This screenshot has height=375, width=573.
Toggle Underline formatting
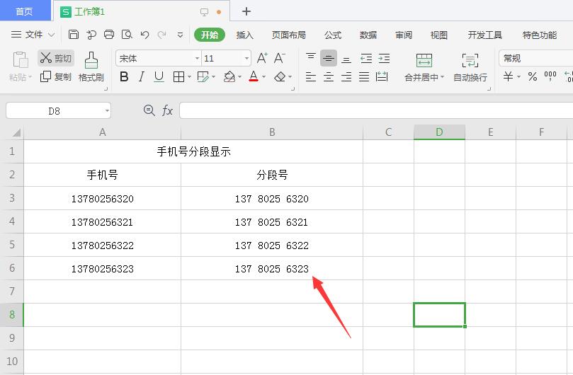159,76
